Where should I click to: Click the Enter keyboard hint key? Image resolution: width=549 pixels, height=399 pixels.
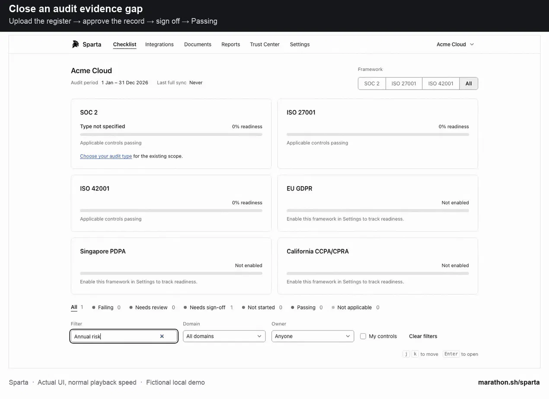point(451,354)
